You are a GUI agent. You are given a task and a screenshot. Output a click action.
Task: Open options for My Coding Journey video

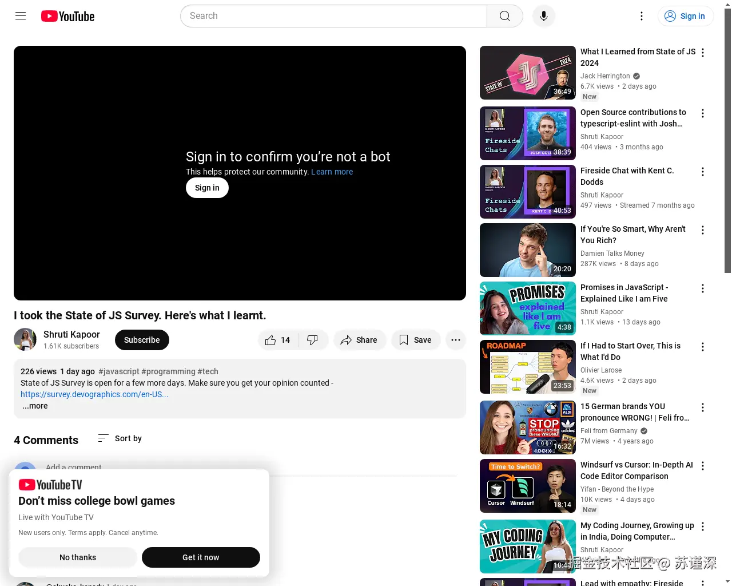point(703,526)
